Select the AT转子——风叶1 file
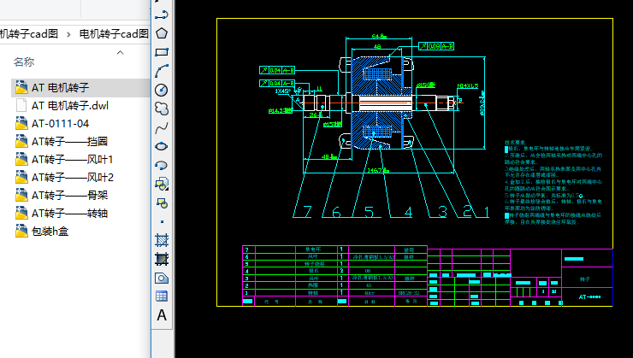Screen dimensions: 633x358 coord(73,160)
